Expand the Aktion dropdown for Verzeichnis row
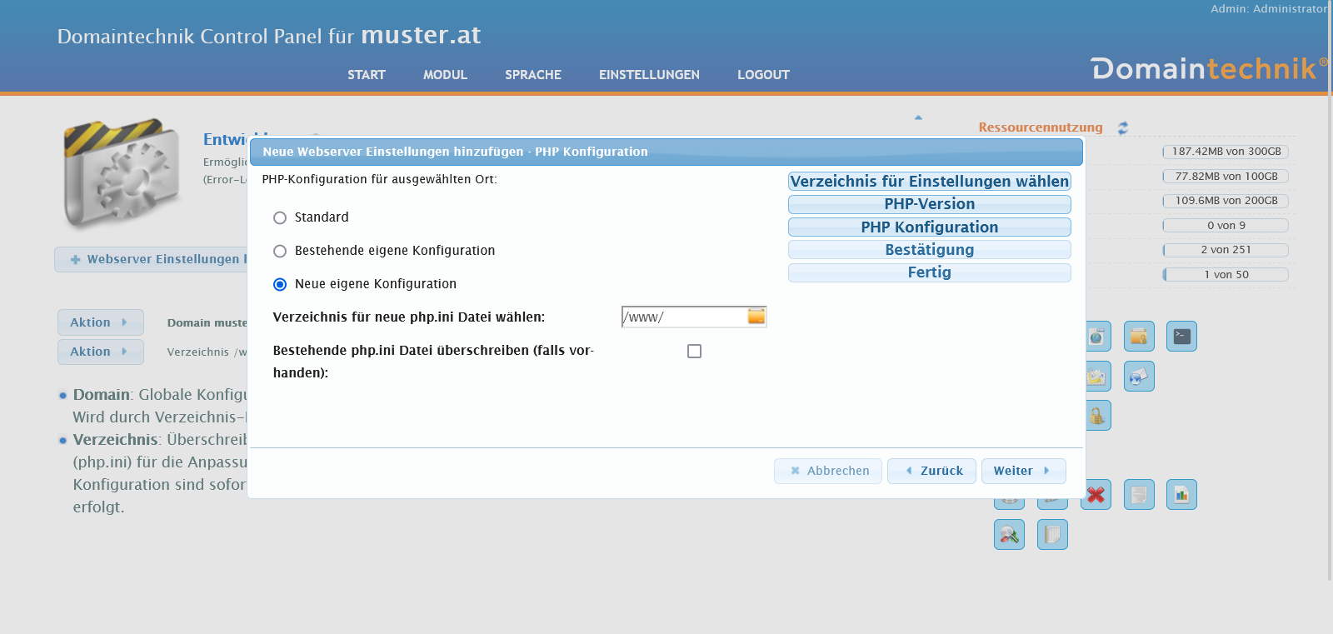 [x=100, y=352]
